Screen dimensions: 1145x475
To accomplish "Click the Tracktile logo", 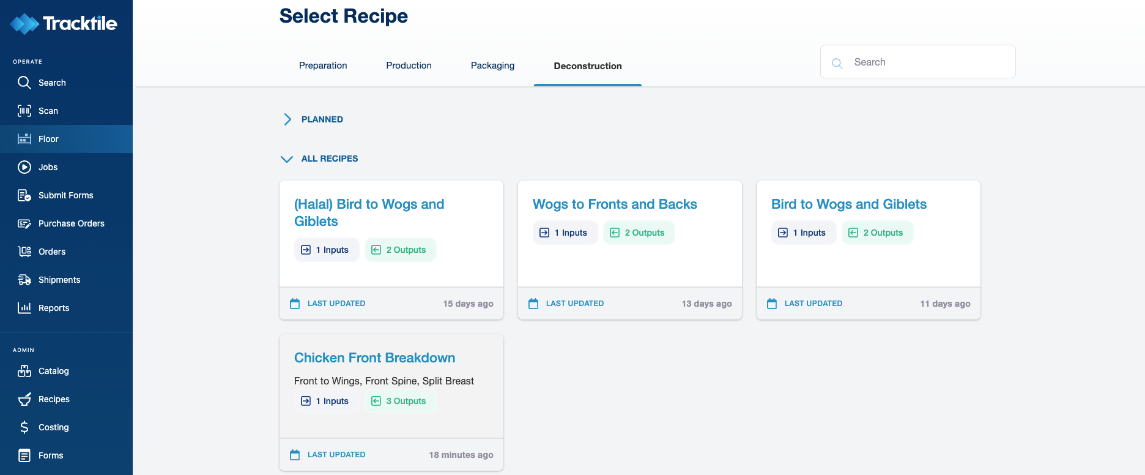I will coord(64,24).
